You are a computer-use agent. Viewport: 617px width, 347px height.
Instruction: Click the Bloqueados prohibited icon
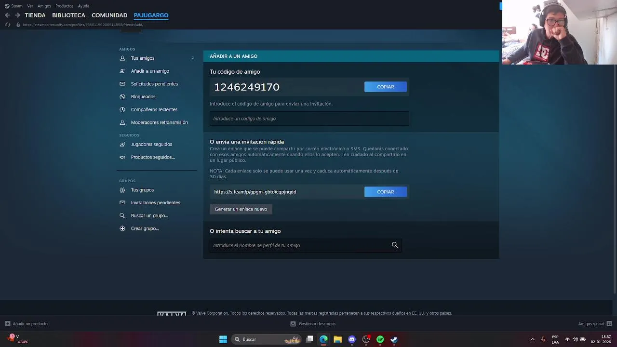(x=122, y=97)
